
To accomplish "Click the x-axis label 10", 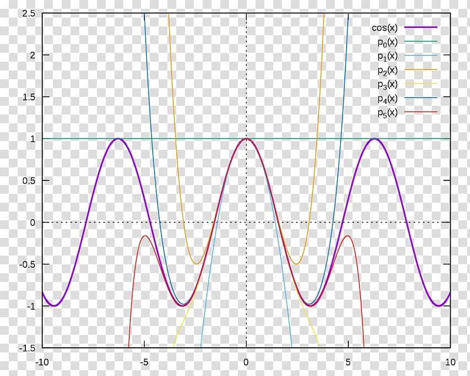I will point(450,362).
